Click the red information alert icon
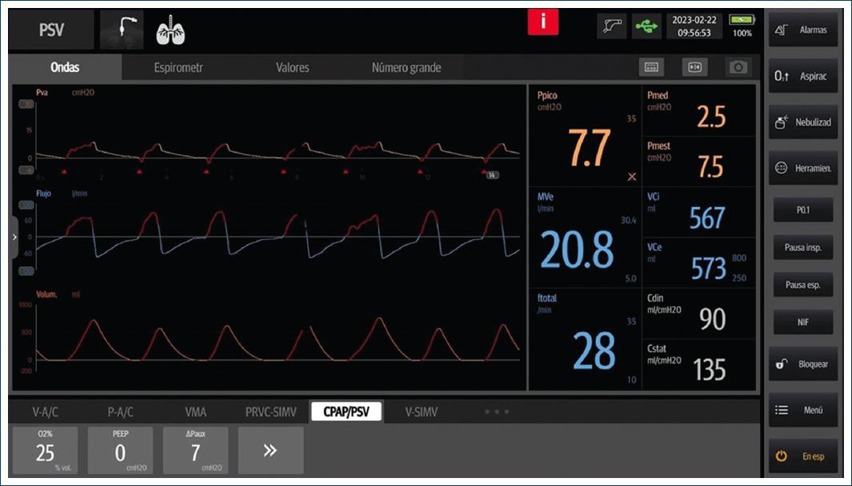Image resolution: width=852 pixels, height=486 pixels. click(x=543, y=22)
